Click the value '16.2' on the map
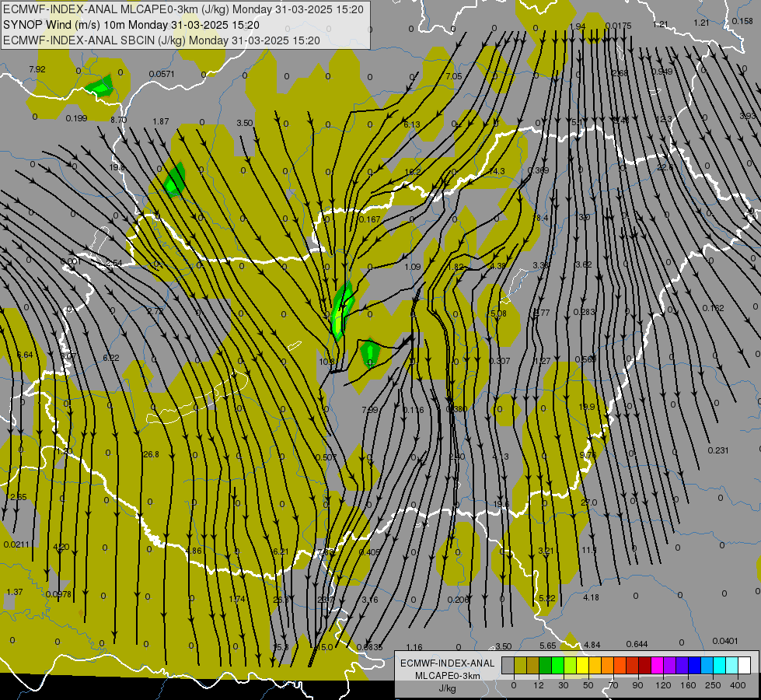The height and width of the screenshot is (700, 761). point(413,171)
